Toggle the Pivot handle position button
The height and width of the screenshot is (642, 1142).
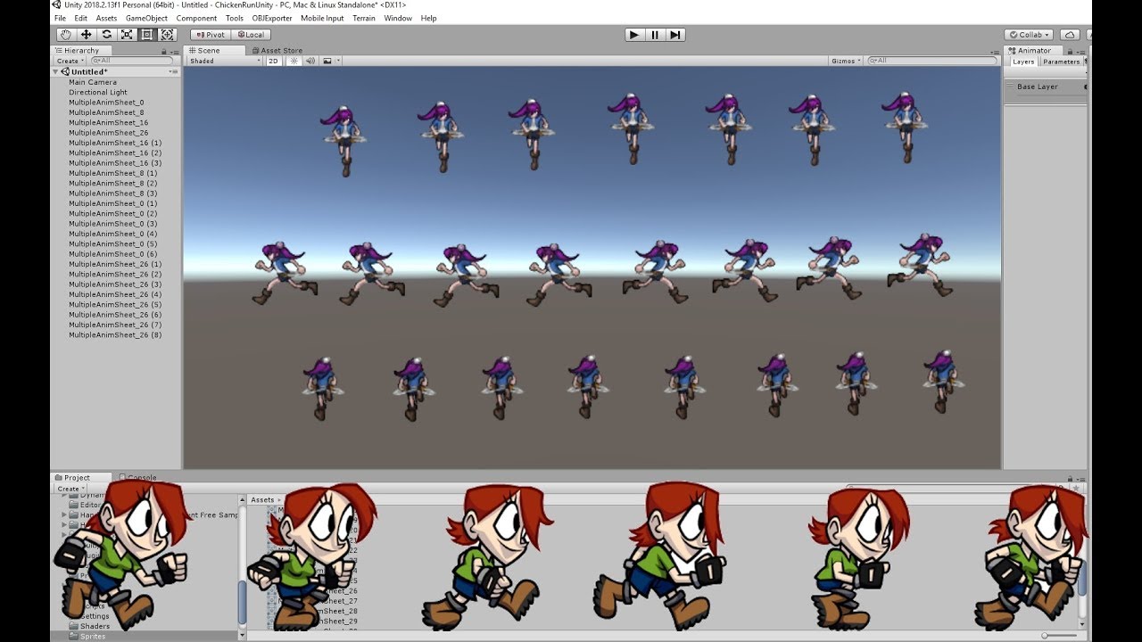211,35
